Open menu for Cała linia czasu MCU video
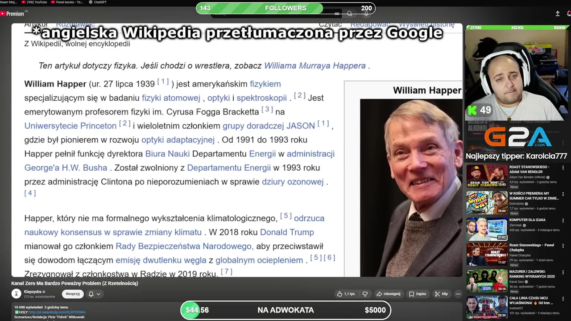571x321 pixels. pos(563,299)
